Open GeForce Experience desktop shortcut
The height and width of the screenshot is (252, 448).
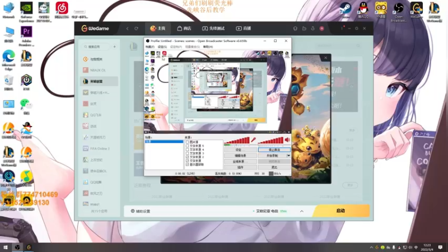[x=26, y=12]
